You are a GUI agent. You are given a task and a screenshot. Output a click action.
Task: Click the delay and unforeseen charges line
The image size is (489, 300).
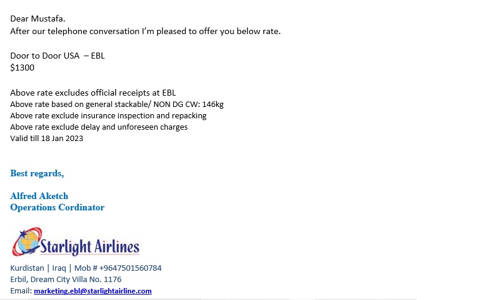click(x=99, y=127)
